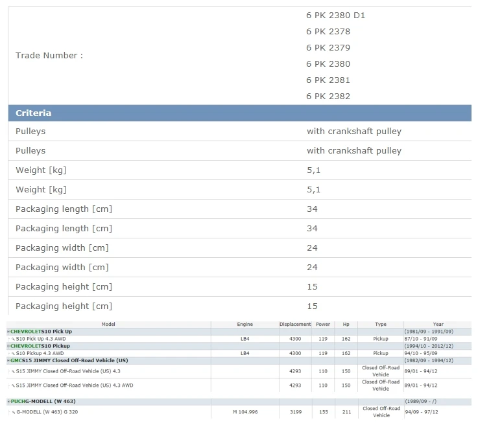This screenshot has width=478, height=425.
Task: Click year range (1981/09 - 1991/09)
Action: 429,332
